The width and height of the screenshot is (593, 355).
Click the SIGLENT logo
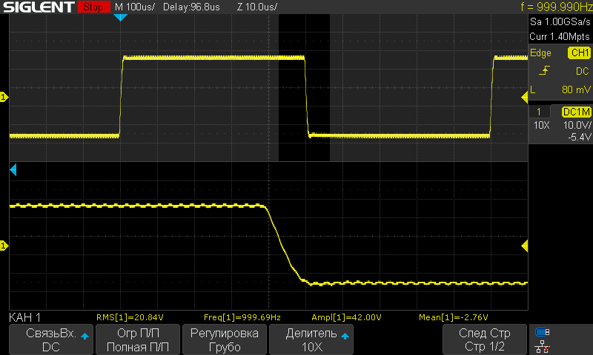coord(39,7)
